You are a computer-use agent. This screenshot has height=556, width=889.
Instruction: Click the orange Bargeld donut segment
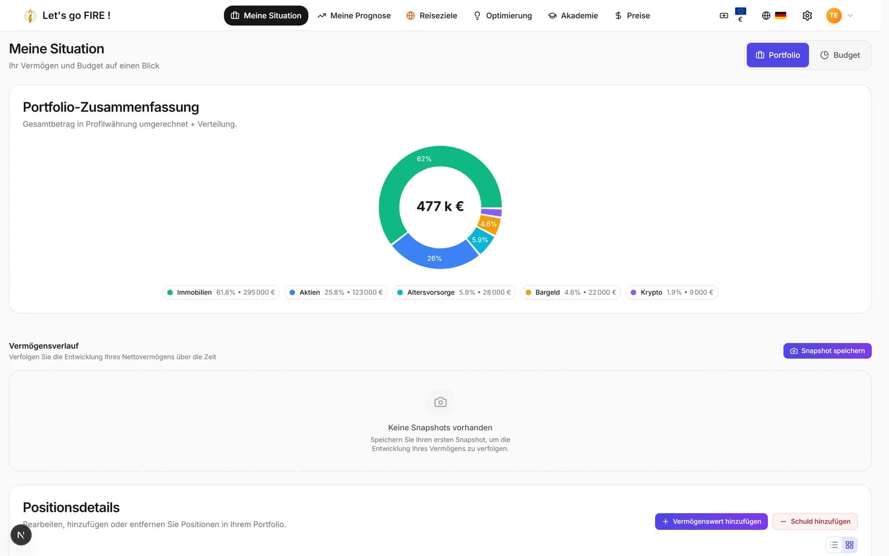[x=490, y=224]
